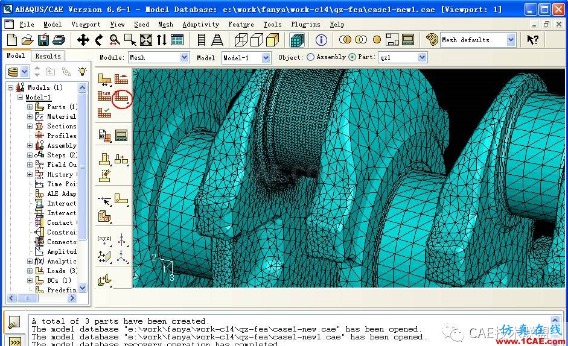
Task: Open the Feature menu
Action: [x=241, y=25]
